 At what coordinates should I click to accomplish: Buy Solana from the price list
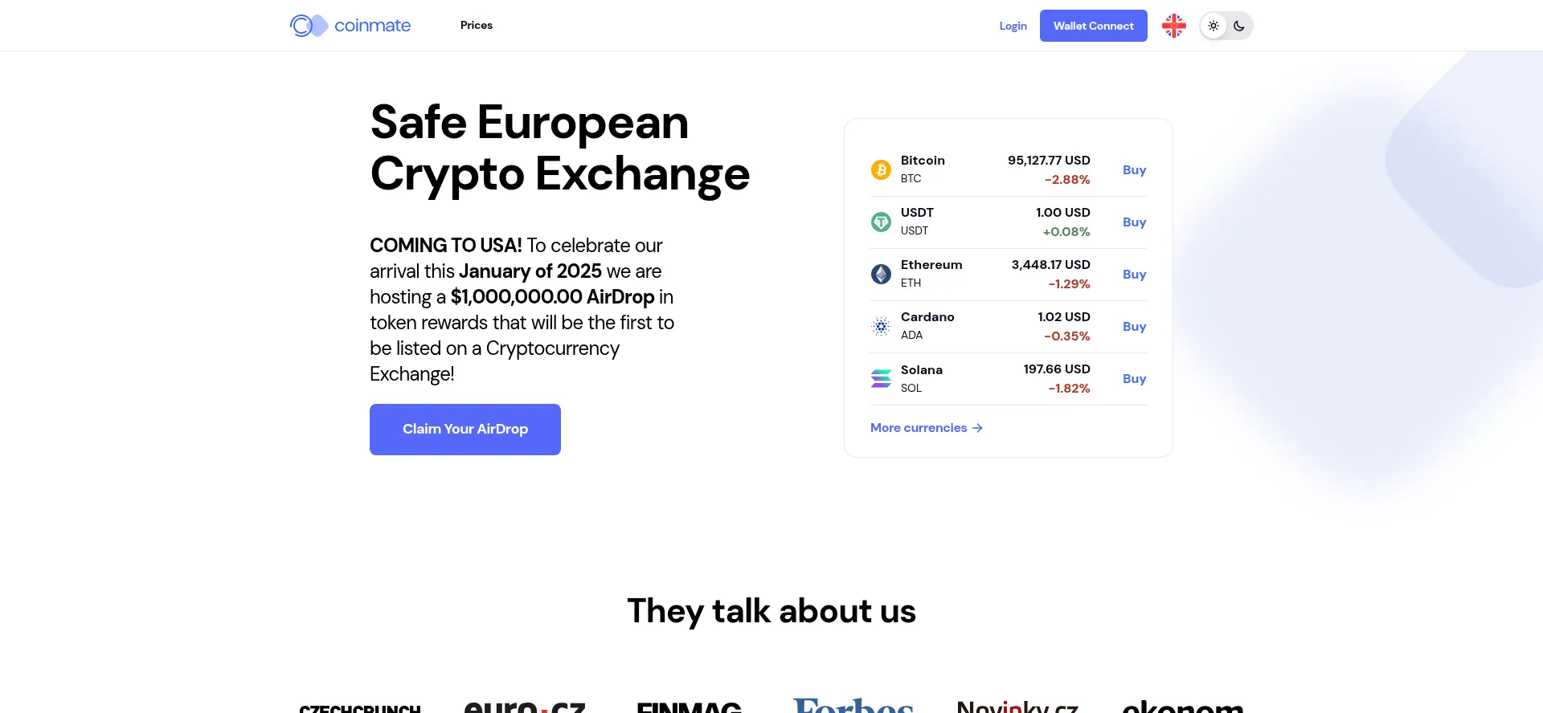(x=1134, y=378)
